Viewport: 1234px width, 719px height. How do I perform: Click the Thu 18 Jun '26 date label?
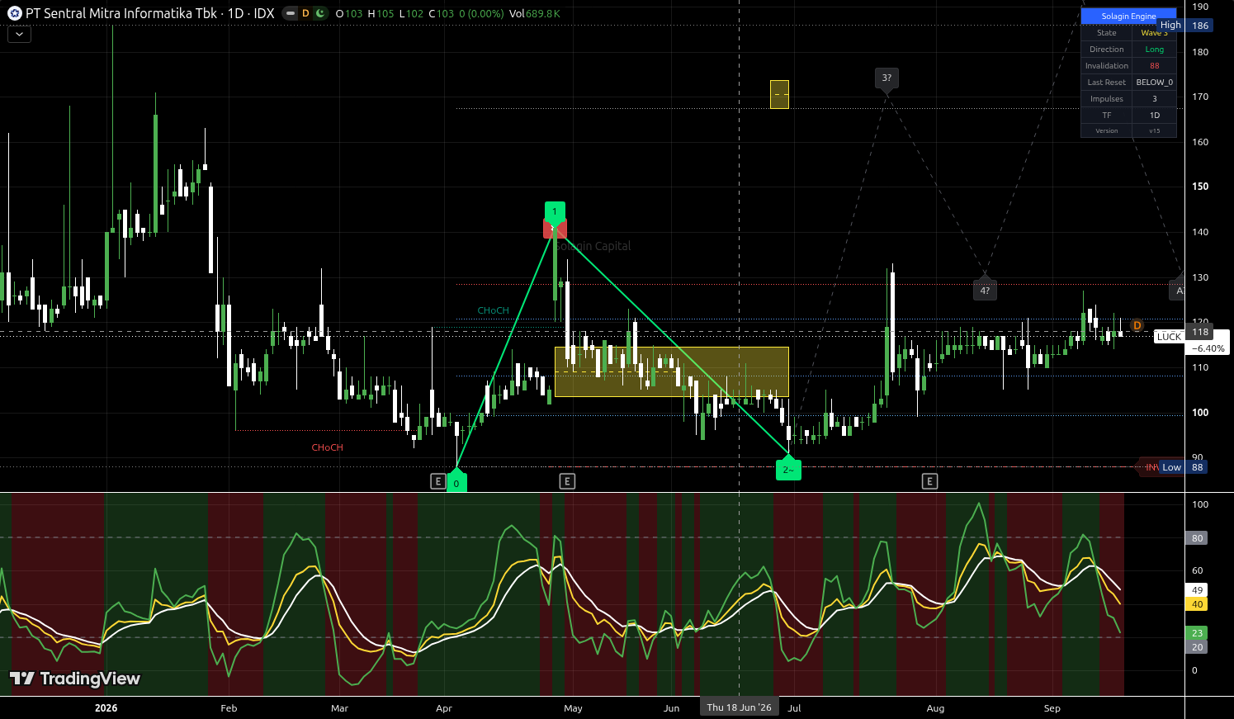739,707
